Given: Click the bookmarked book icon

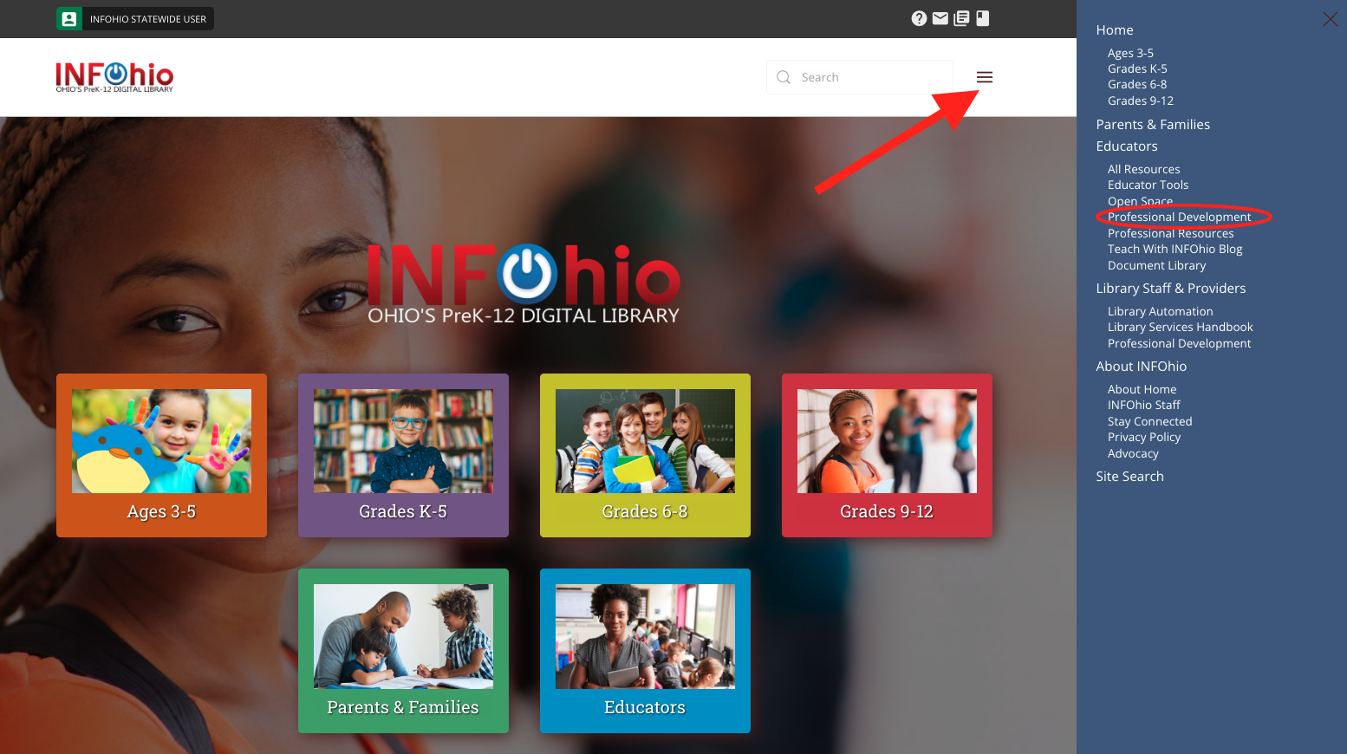Looking at the screenshot, I should [983, 18].
